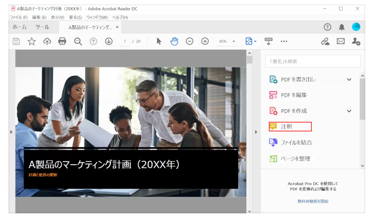Click the search field in tools panel
370x217 pixels.
pos(312,61)
